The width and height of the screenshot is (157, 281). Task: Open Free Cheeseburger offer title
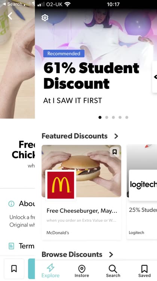(82, 211)
